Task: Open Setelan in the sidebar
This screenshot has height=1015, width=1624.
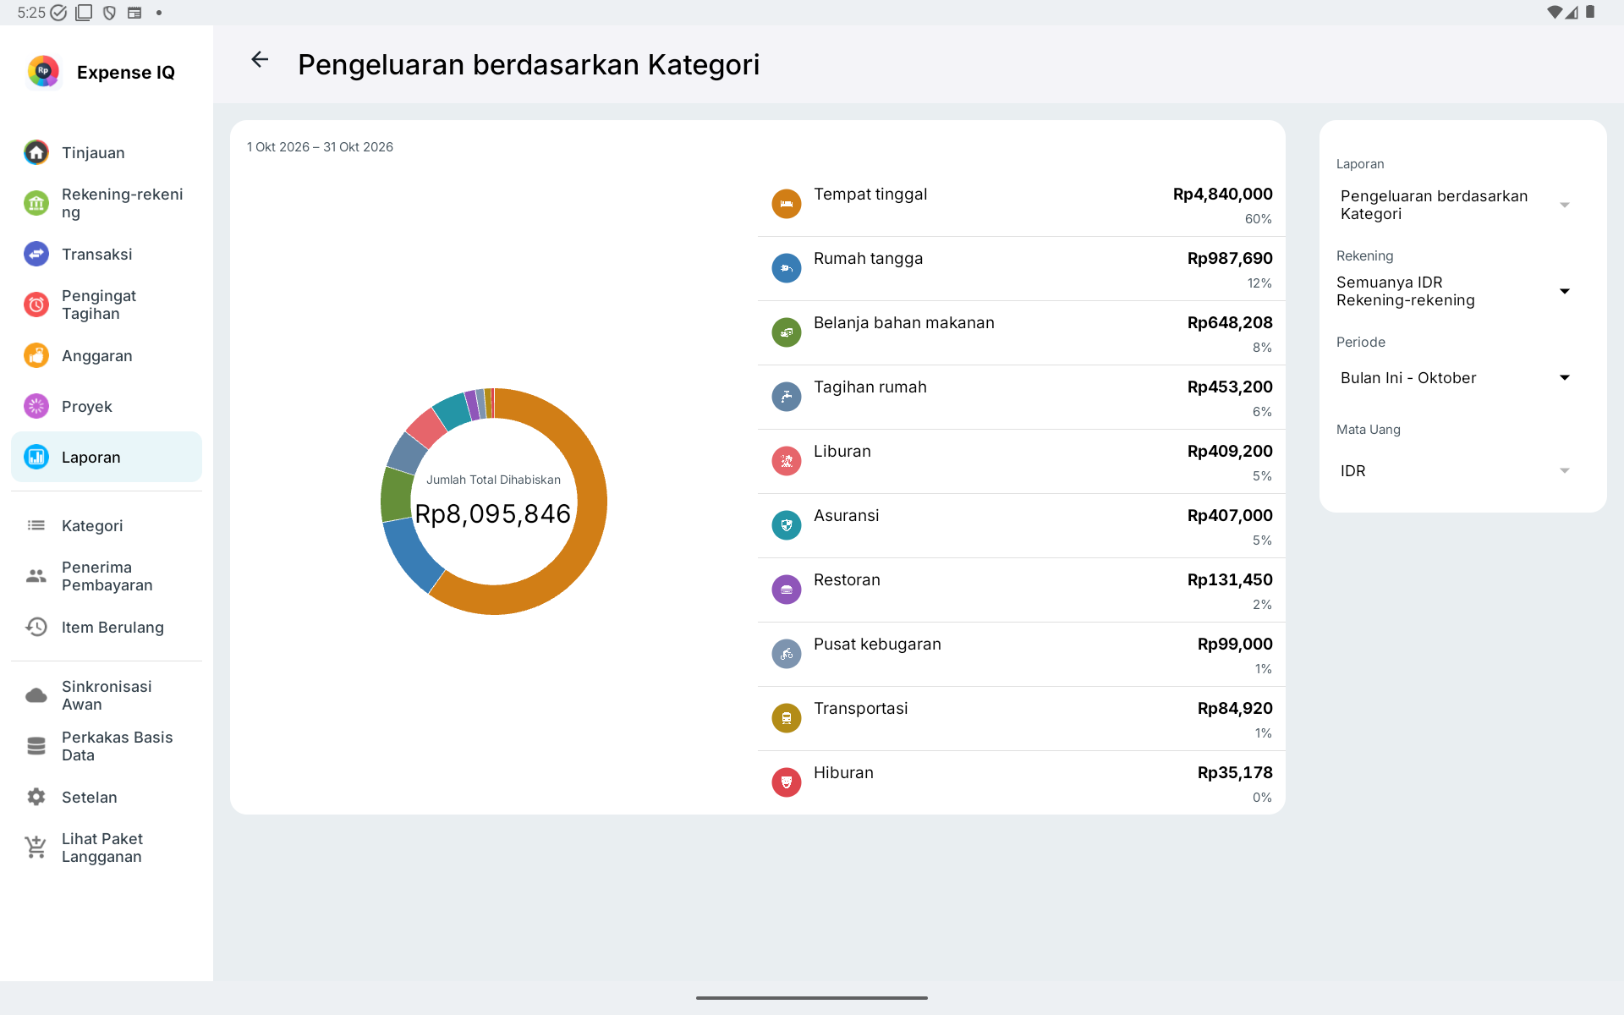Action: [107, 797]
